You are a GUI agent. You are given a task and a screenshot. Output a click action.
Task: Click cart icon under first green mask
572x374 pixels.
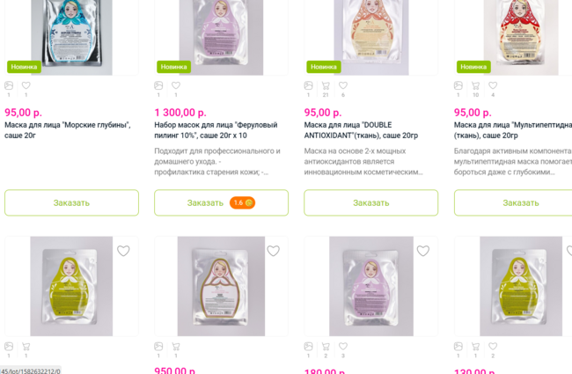point(26,346)
